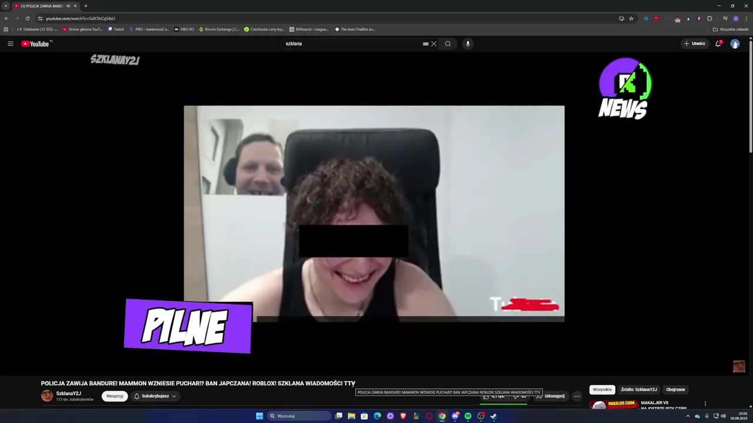Viewport: 753px width, 423px height.
Task: Open the YouTube hamburger guide menu
Action: (10, 43)
